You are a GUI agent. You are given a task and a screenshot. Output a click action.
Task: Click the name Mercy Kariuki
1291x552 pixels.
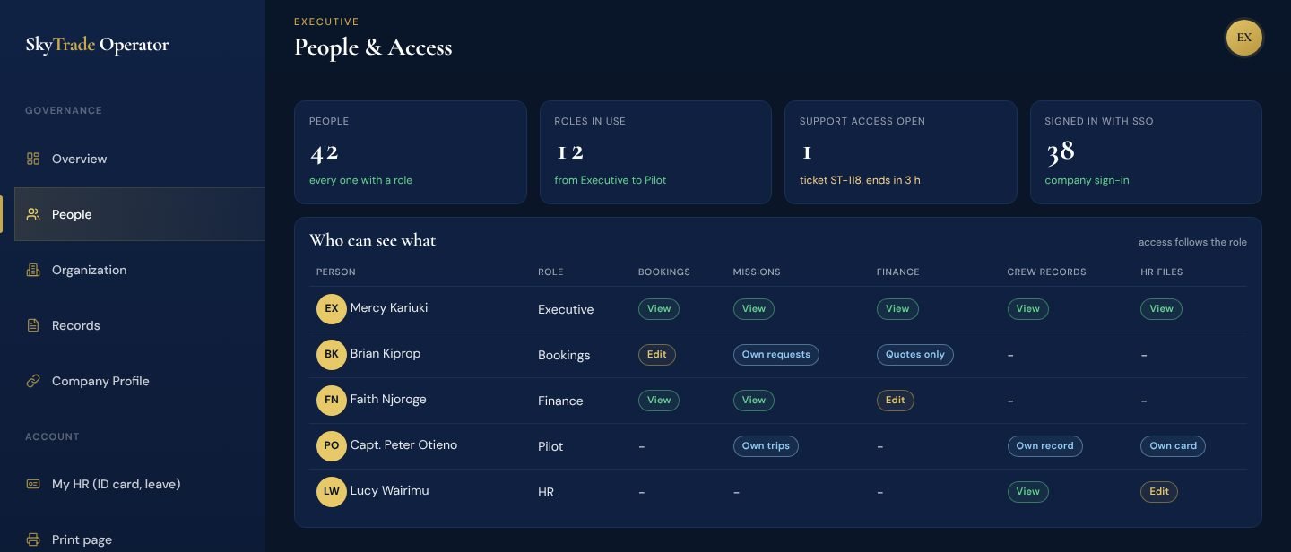tap(389, 307)
